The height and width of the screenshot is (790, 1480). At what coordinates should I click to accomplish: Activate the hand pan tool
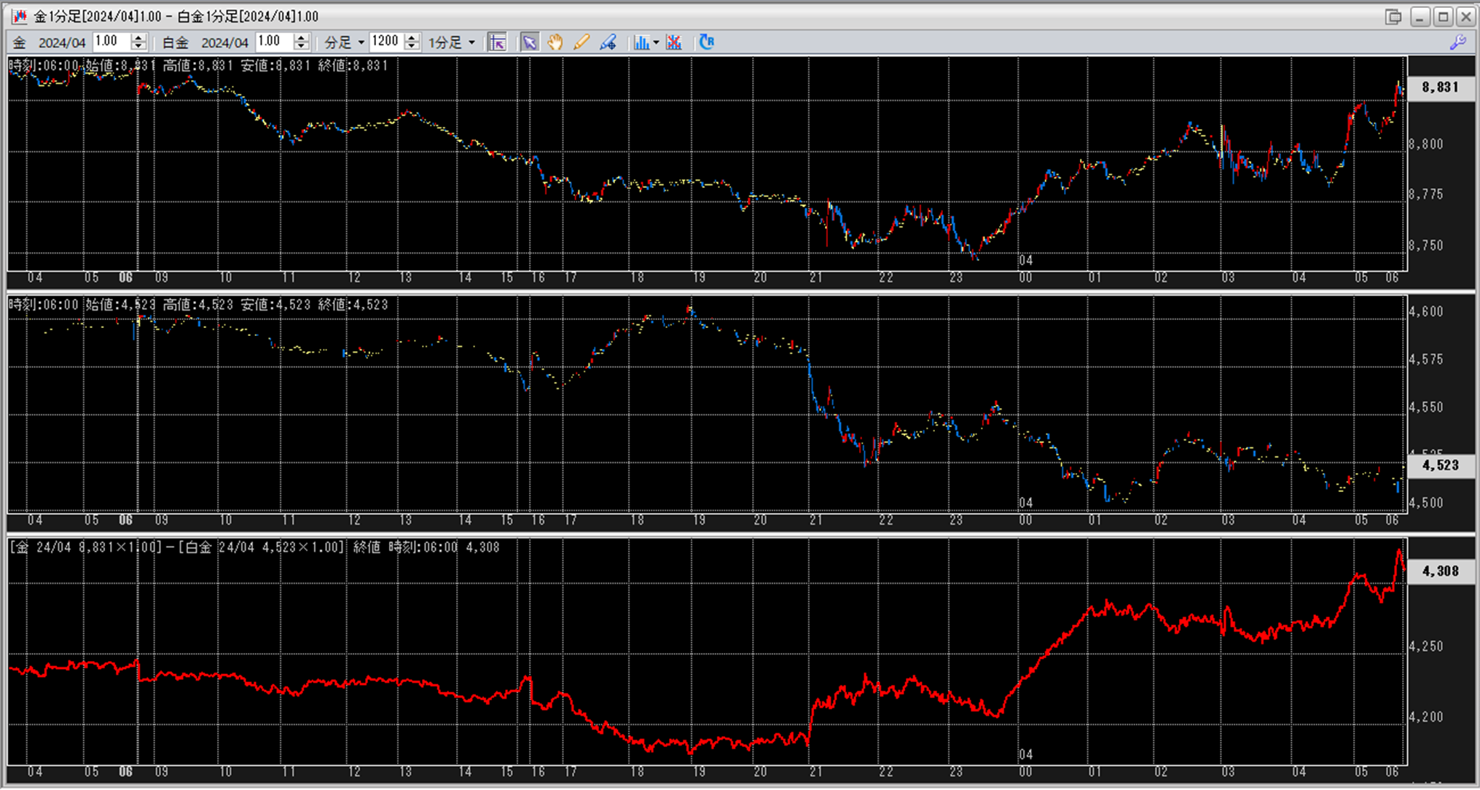pos(555,42)
